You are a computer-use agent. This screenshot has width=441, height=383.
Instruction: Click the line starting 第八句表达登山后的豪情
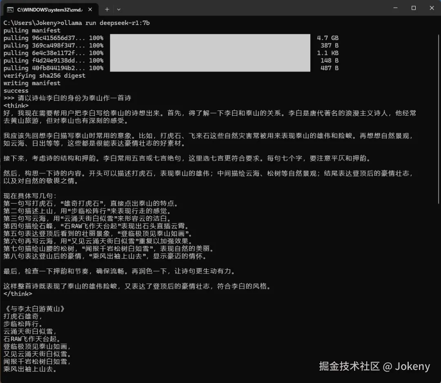coord(105,256)
